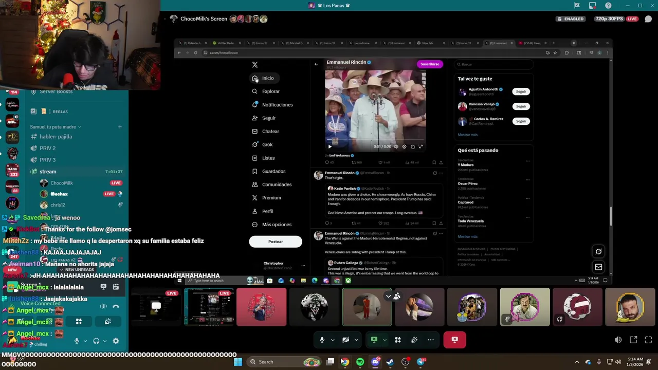658x370 pixels.
Task: Click the Grok floating button on X
Action: [598, 251]
